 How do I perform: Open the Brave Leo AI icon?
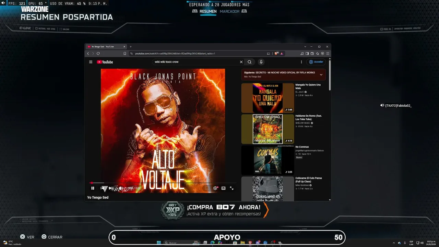click(318, 54)
